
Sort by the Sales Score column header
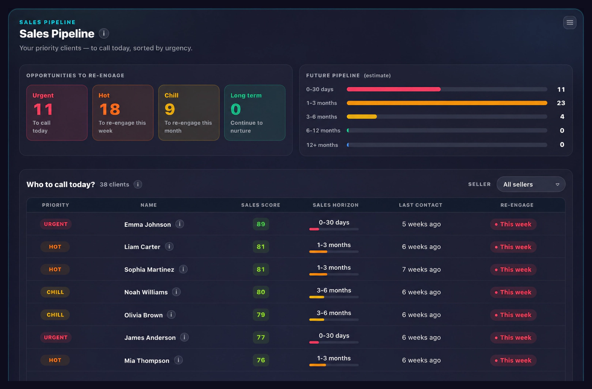click(x=260, y=205)
